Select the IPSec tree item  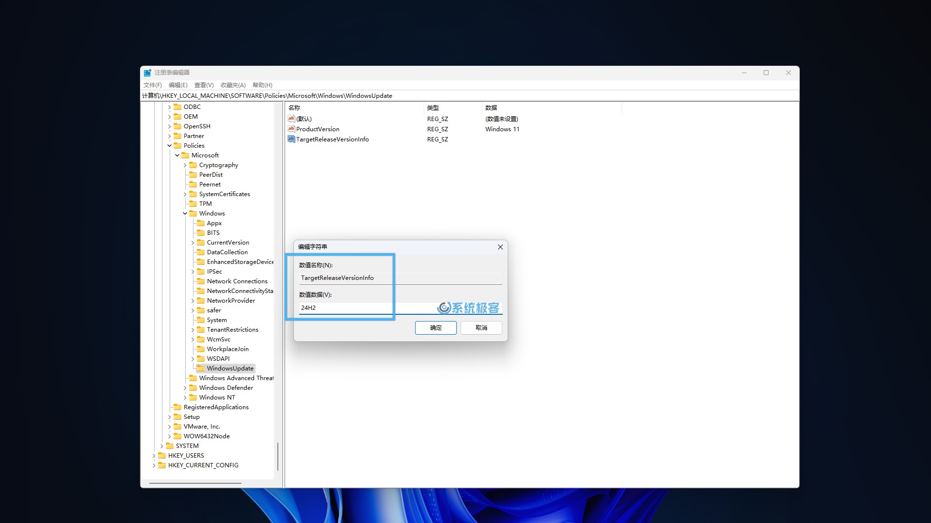click(214, 272)
